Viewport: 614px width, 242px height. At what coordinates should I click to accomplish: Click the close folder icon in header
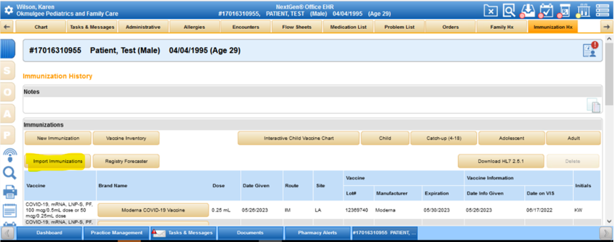pyautogui.click(x=490, y=10)
